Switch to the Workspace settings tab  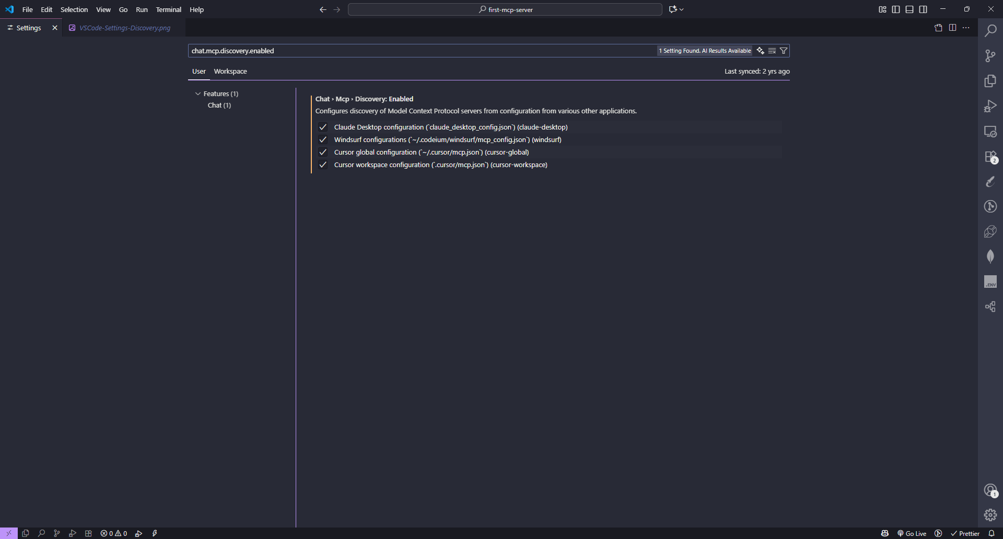(230, 71)
